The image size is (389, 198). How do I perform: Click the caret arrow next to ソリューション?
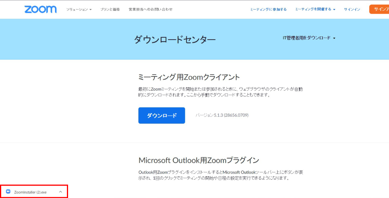pos(91,10)
